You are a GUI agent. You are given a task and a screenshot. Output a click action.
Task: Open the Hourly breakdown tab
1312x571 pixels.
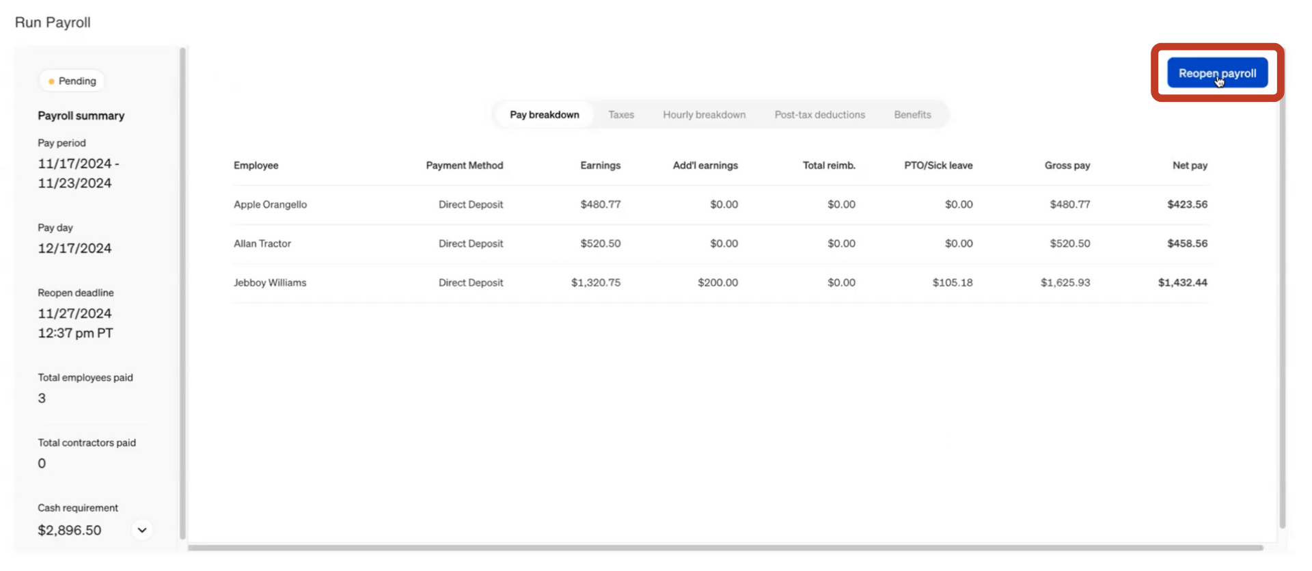(704, 114)
